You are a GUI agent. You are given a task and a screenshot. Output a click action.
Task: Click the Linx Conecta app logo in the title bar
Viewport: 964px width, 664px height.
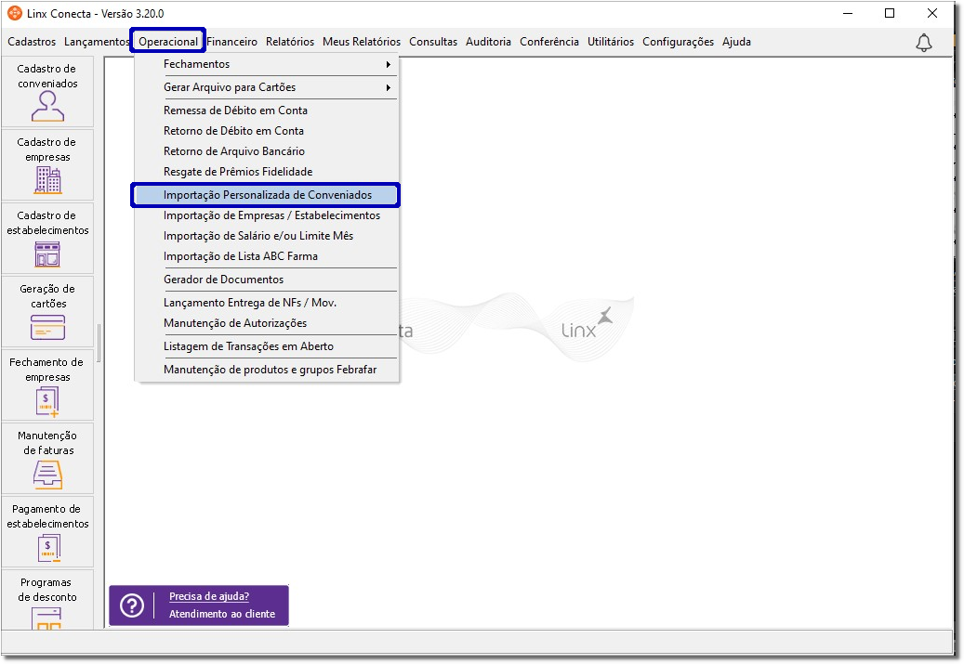pyautogui.click(x=15, y=13)
